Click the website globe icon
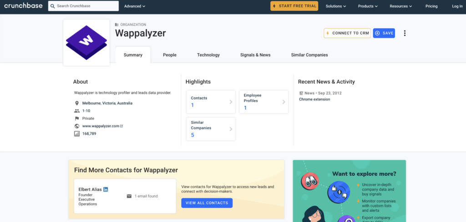466x222 pixels. (76, 126)
